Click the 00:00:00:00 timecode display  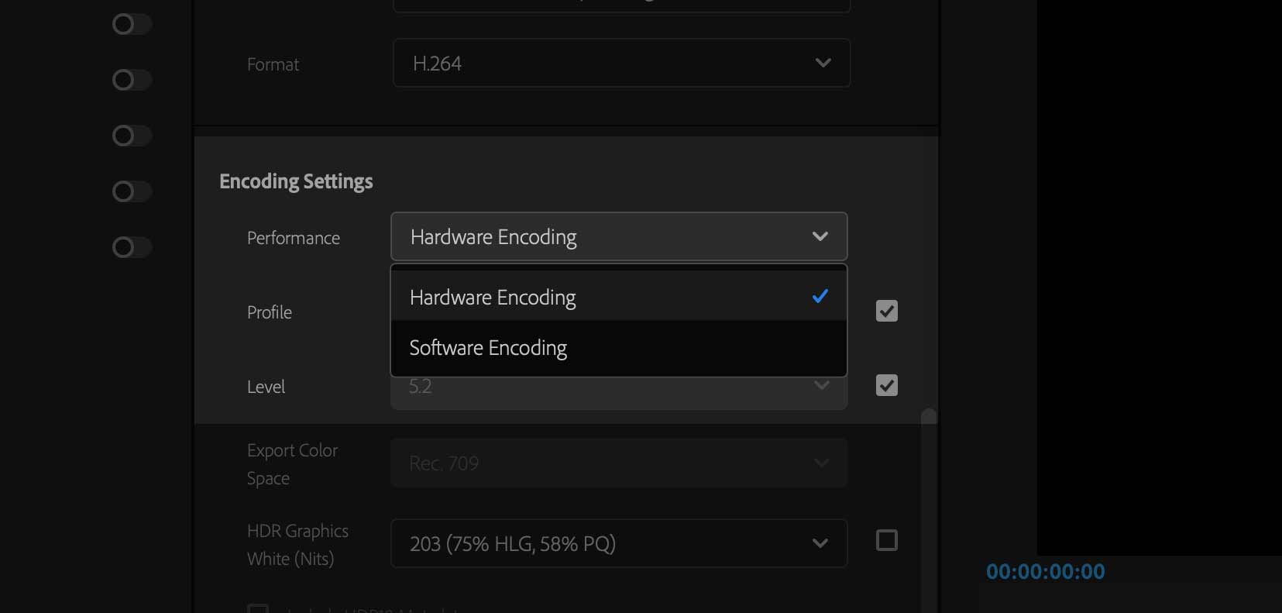pos(1046,571)
